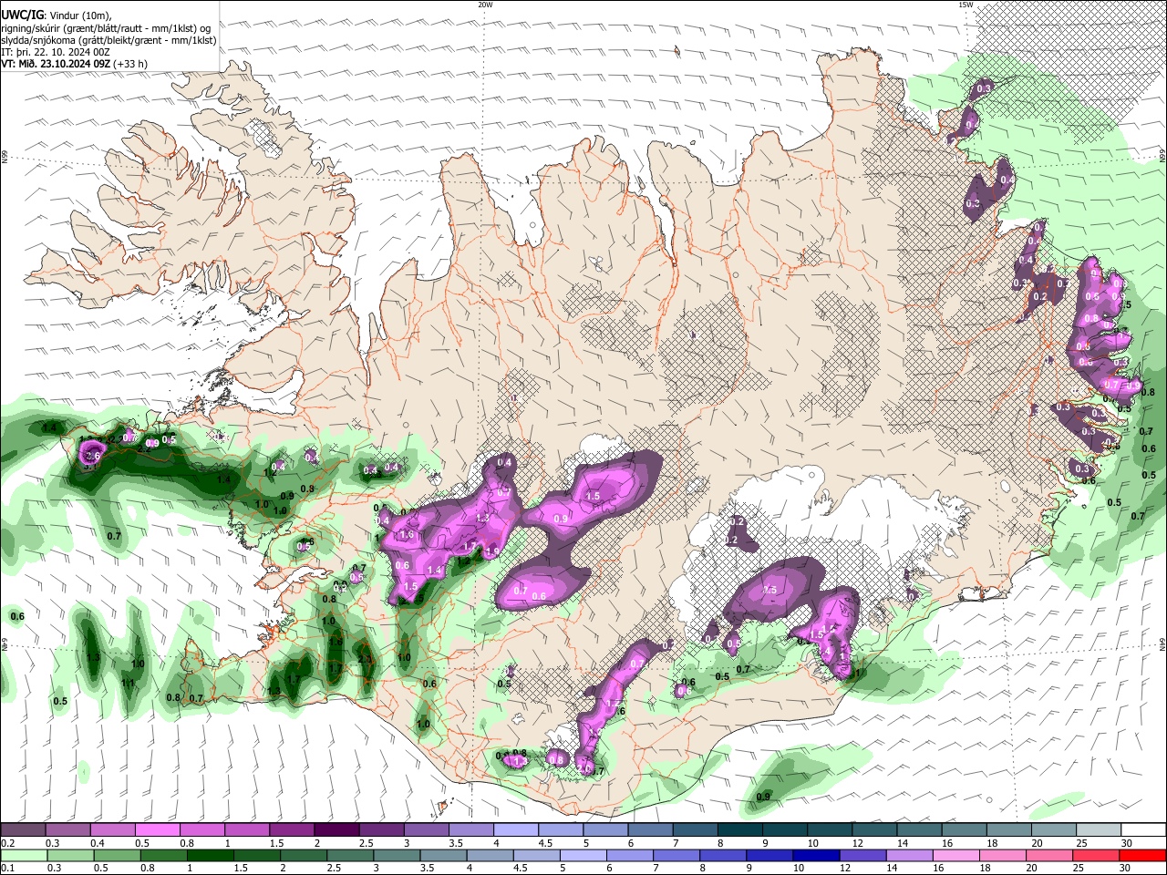This screenshot has width=1167, height=875.
Task: Click the '15W' longitude label at the map top
Action: 966,5
